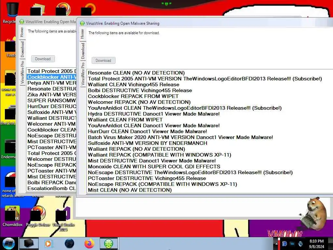Select Mist DESTRUCTIVE Danoct1 entry in front list

coord(152,161)
